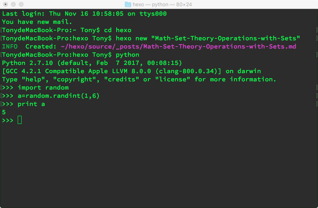318x208 pixels.
Task: Click the "cd hexo" command text
Action: pos(118,30)
